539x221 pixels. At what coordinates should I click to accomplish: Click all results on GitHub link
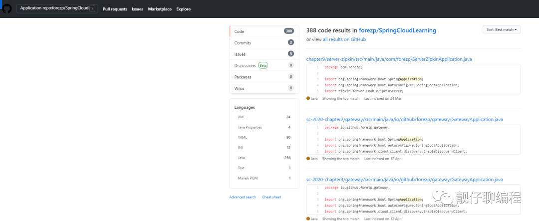pos(344,39)
